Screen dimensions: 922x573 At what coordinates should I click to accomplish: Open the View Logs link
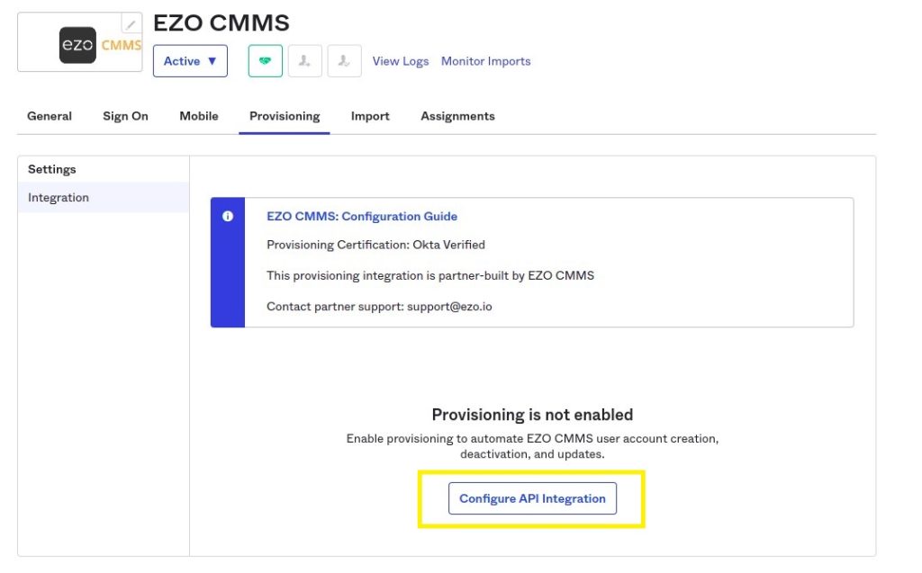point(401,61)
